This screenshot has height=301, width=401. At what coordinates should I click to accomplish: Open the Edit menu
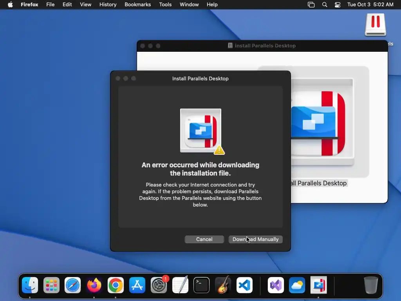point(67,5)
